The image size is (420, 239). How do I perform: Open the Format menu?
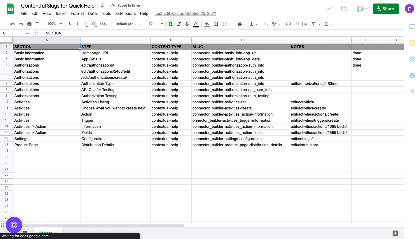click(x=77, y=13)
